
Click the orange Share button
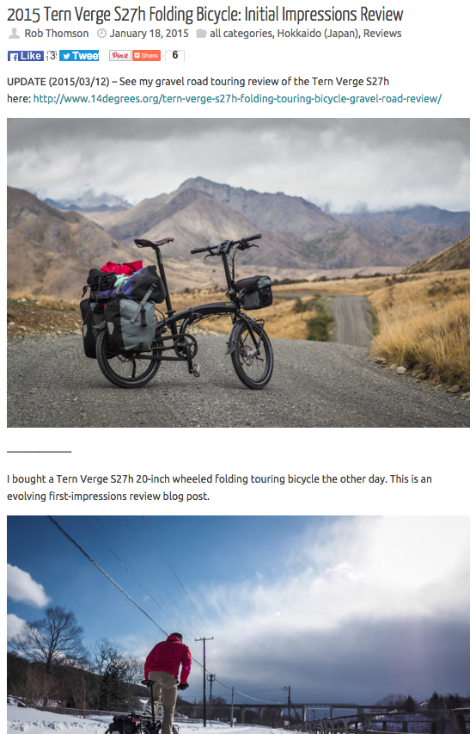(146, 55)
